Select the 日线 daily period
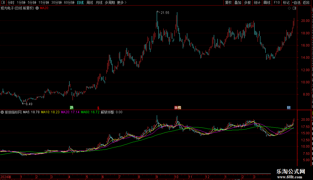 [80, 2]
